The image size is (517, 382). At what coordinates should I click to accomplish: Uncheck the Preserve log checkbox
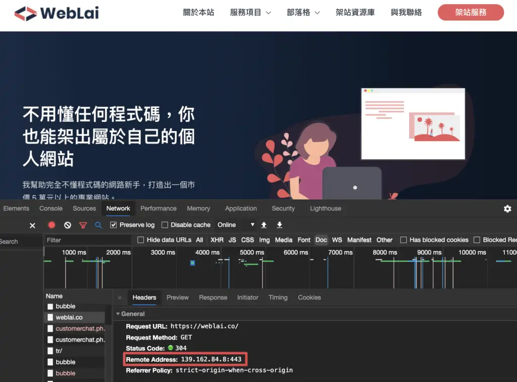[x=114, y=225]
